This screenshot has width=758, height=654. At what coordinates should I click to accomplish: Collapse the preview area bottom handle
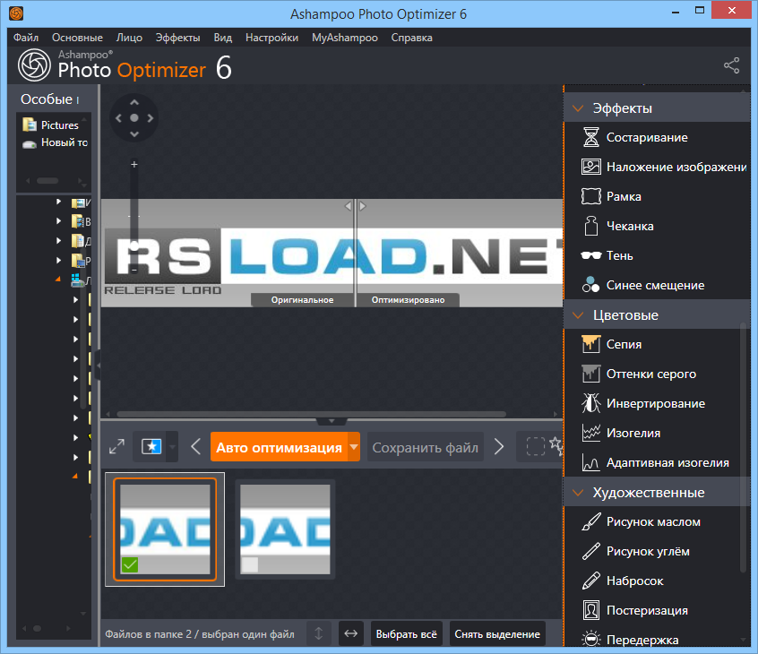pos(332,421)
